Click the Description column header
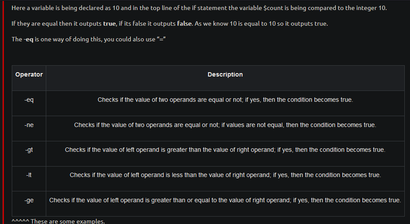The width and height of the screenshot is (410, 224). click(x=225, y=74)
